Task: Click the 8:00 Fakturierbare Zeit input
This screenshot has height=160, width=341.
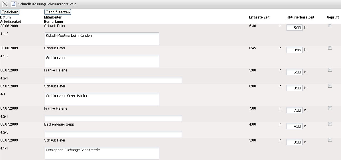Action: (294, 88)
